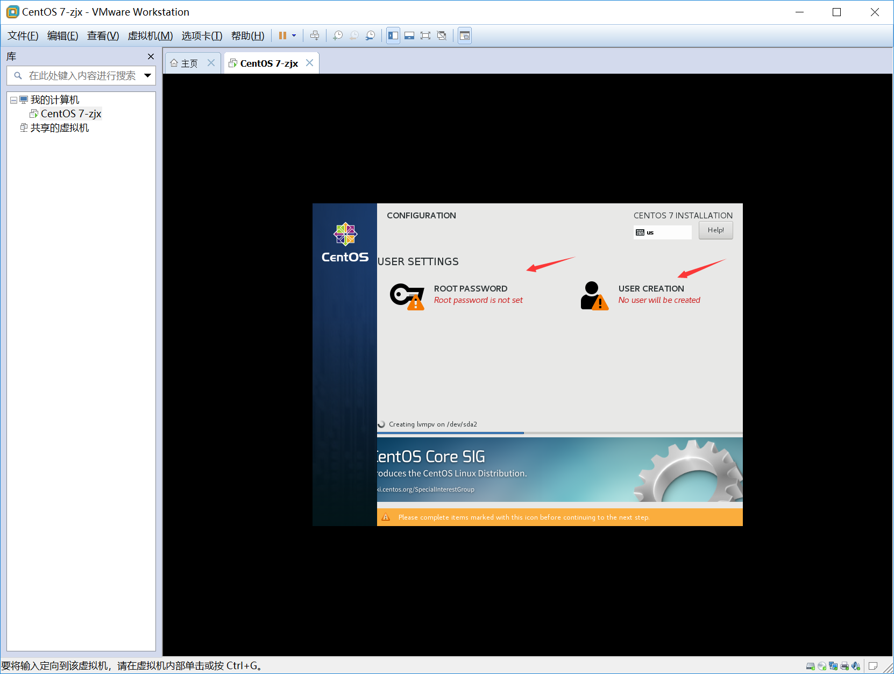Open ROOT PASSWORD configuration key icon
The height and width of the screenshot is (674, 894).
(x=407, y=296)
